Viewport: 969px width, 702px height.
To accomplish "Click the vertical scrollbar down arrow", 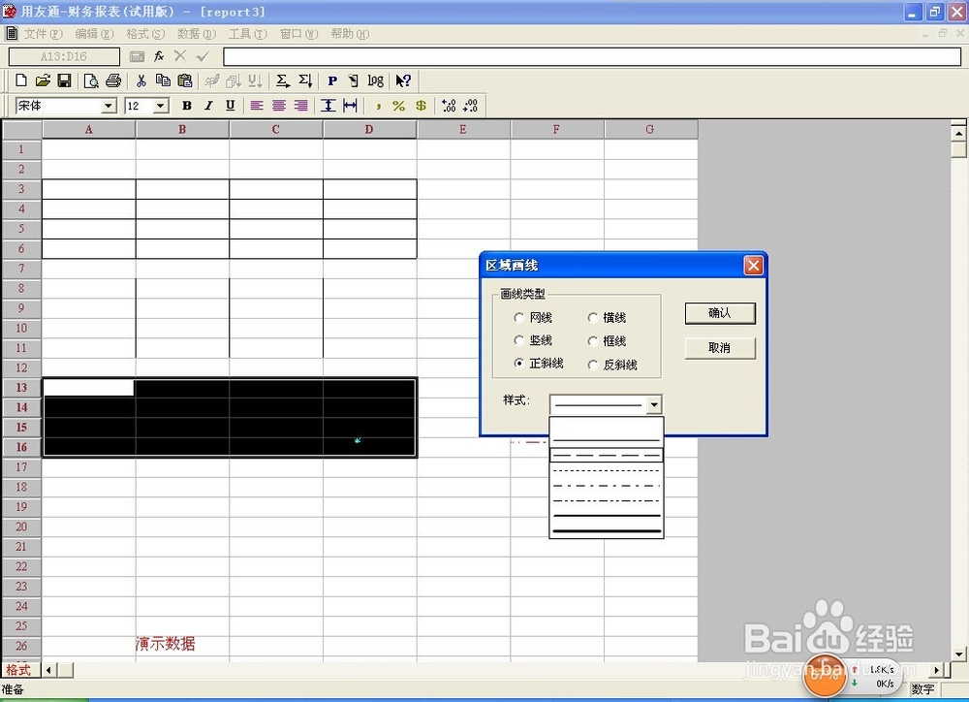I will point(958,654).
